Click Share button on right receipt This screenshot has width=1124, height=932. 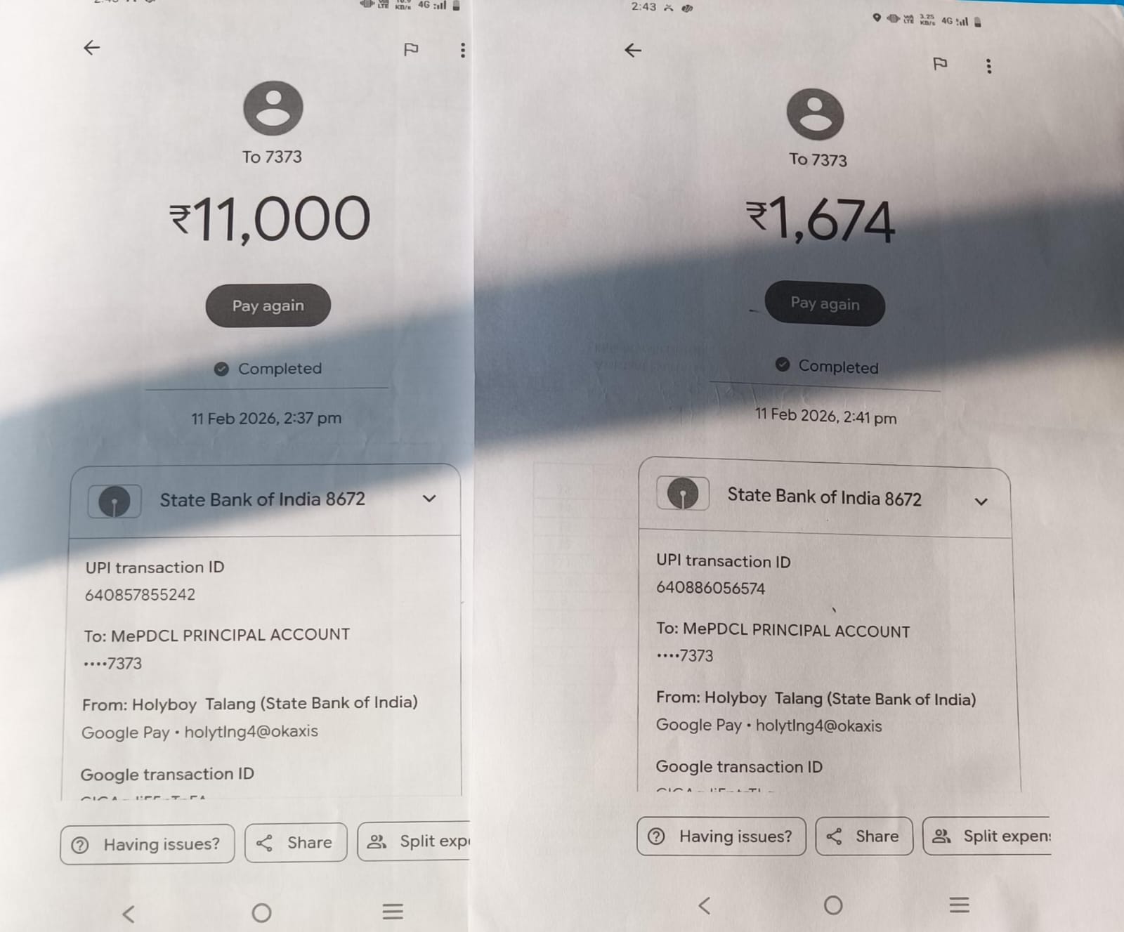click(864, 836)
